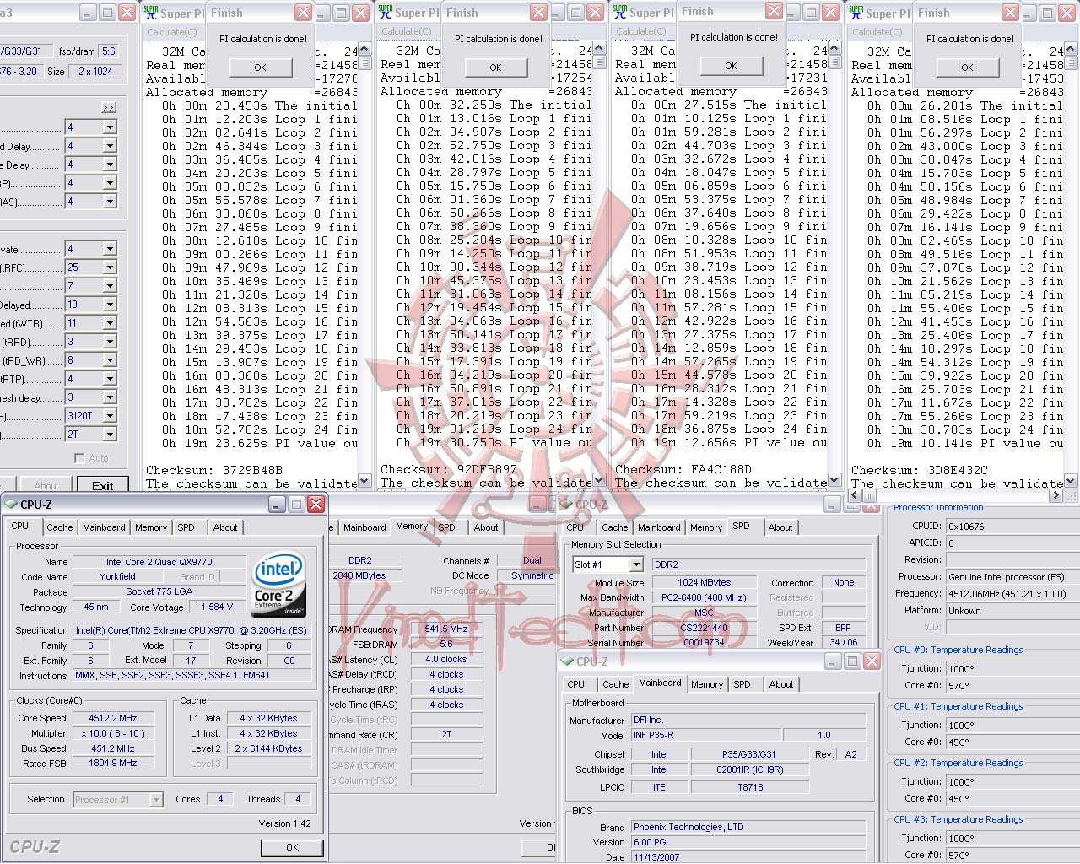Click the Core Speed value 4512.2 MHz
This screenshot has height=864, width=1080.
(113, 719)
